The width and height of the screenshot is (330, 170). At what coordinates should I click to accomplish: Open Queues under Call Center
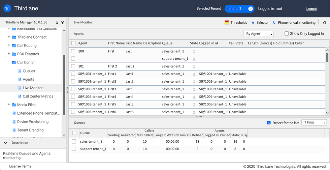pyautogui.click(x=29, y=71)
